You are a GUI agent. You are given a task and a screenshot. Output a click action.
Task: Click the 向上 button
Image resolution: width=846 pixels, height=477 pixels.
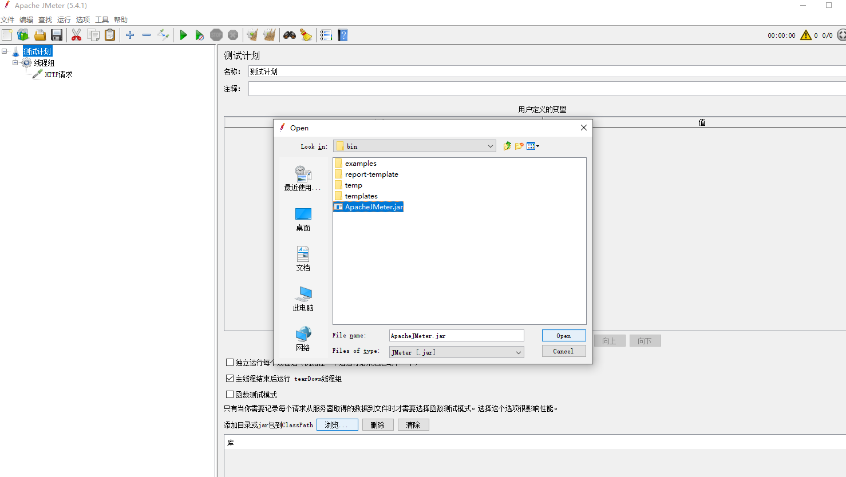coord(609,341)
